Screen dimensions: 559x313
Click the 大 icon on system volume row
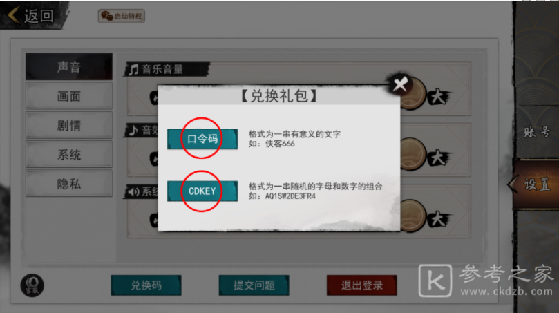439,219
